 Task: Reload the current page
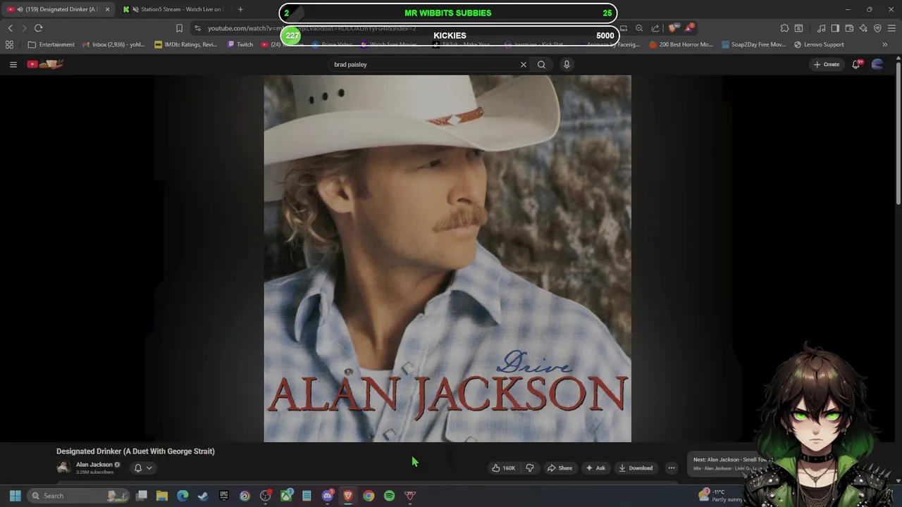click(x=39, y=28)
